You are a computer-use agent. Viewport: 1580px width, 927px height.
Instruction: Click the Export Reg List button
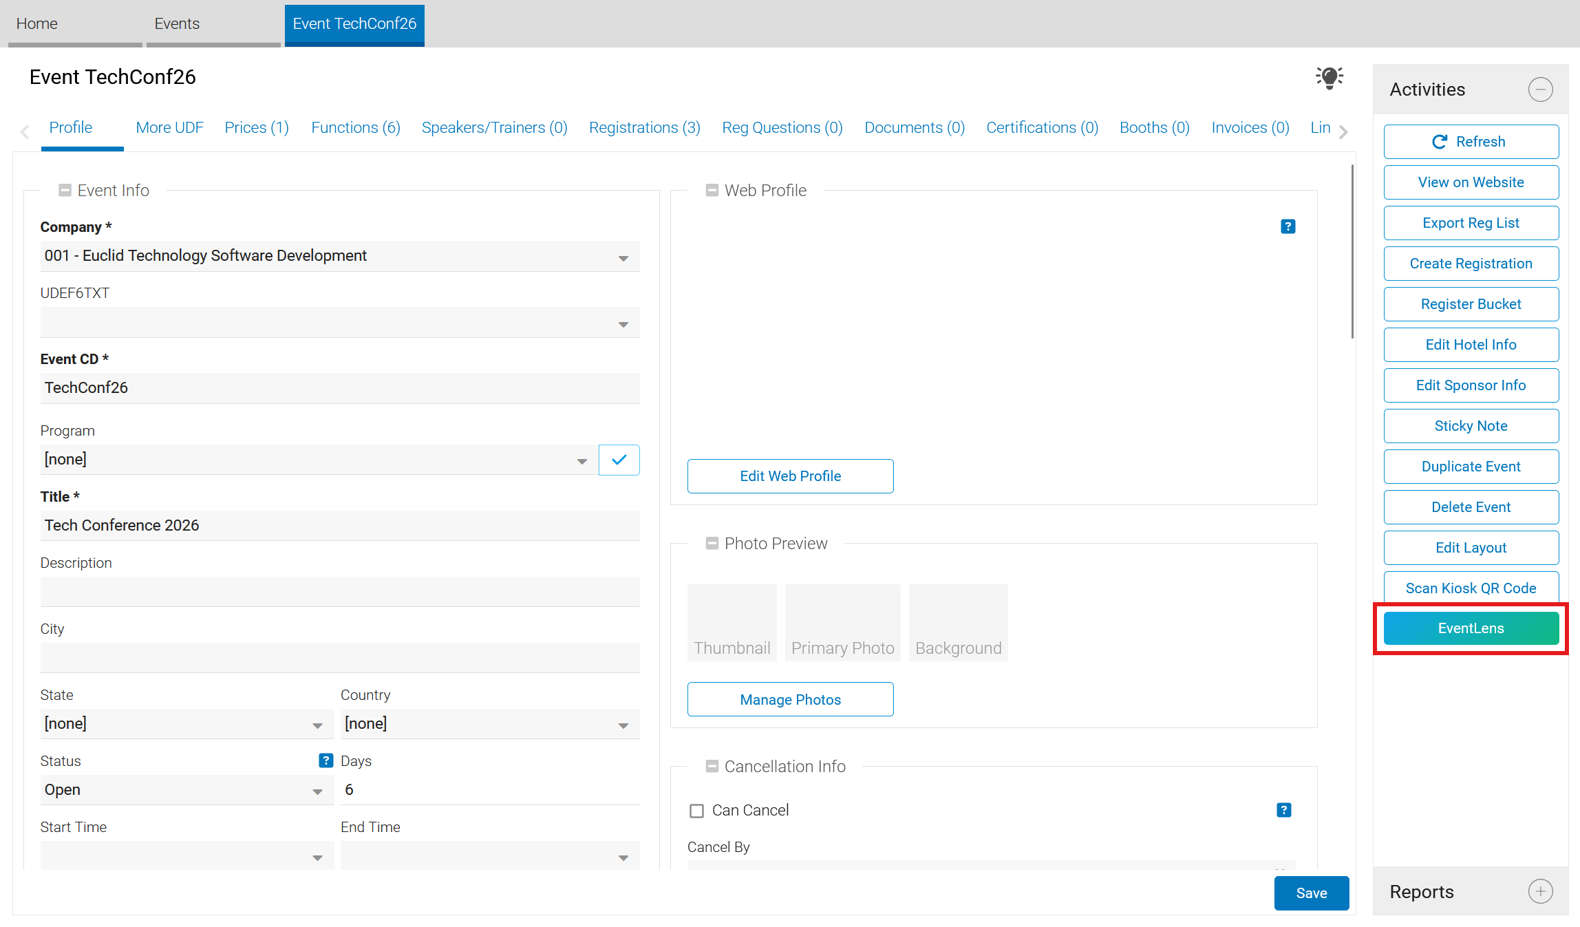(1471, 223)
